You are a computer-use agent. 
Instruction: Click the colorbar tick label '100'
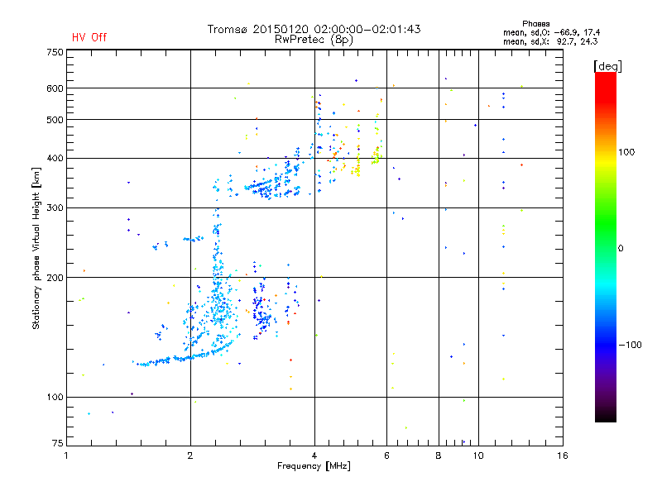(x=626, y=152)
